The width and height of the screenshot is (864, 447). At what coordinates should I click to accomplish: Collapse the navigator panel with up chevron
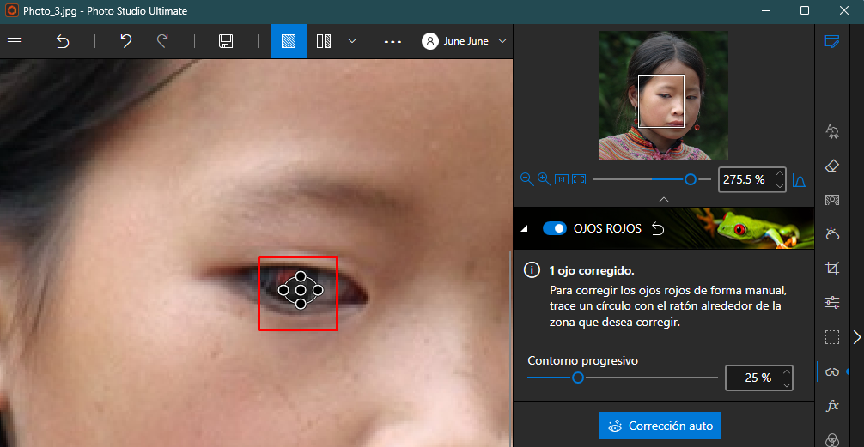(x=664, y=199)
